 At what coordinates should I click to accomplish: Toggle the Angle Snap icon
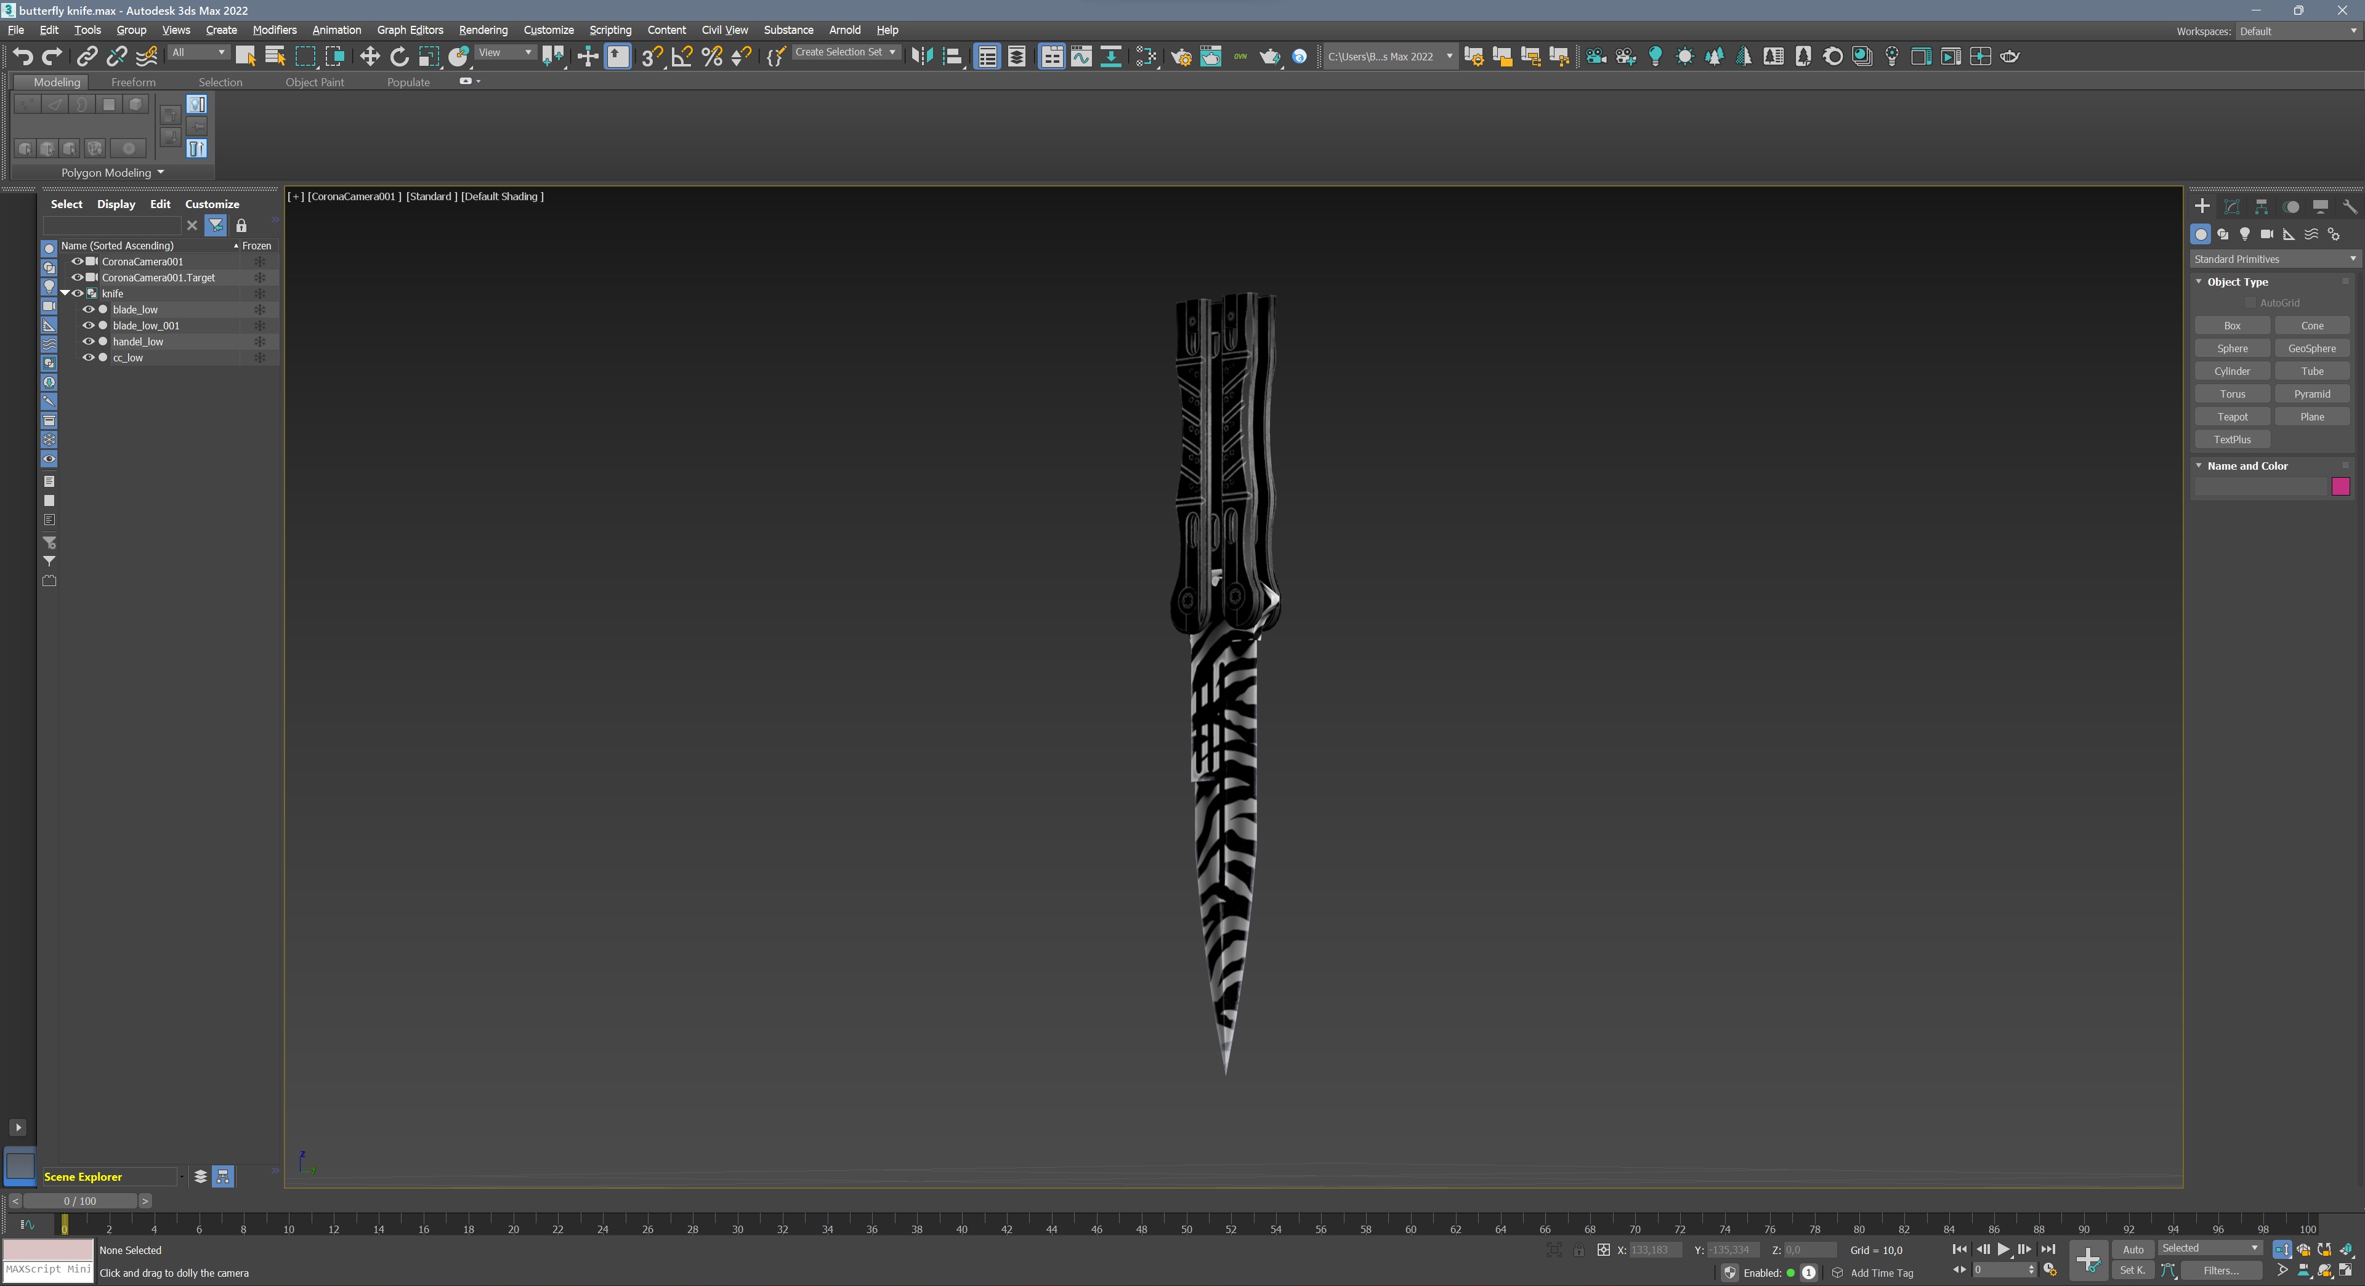[x=682, y=57]
